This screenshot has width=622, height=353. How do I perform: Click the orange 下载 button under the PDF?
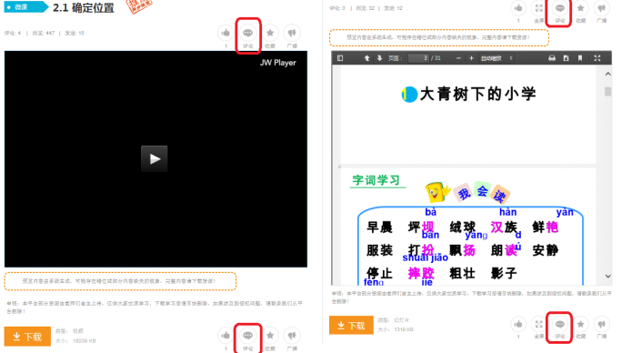point(351,325)
